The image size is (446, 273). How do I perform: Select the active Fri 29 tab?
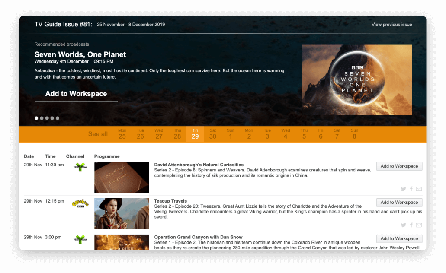(x=195, y=134)
